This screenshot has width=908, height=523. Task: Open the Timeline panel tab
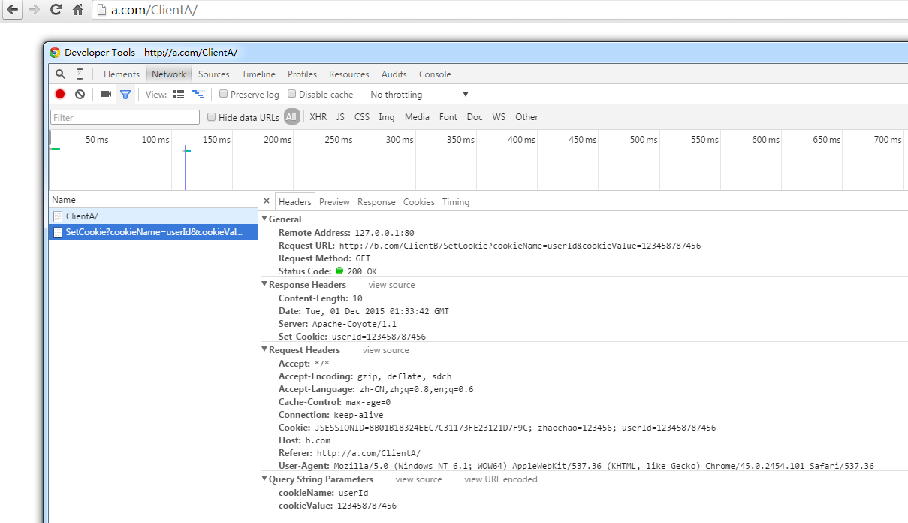(x=258, y=74)
